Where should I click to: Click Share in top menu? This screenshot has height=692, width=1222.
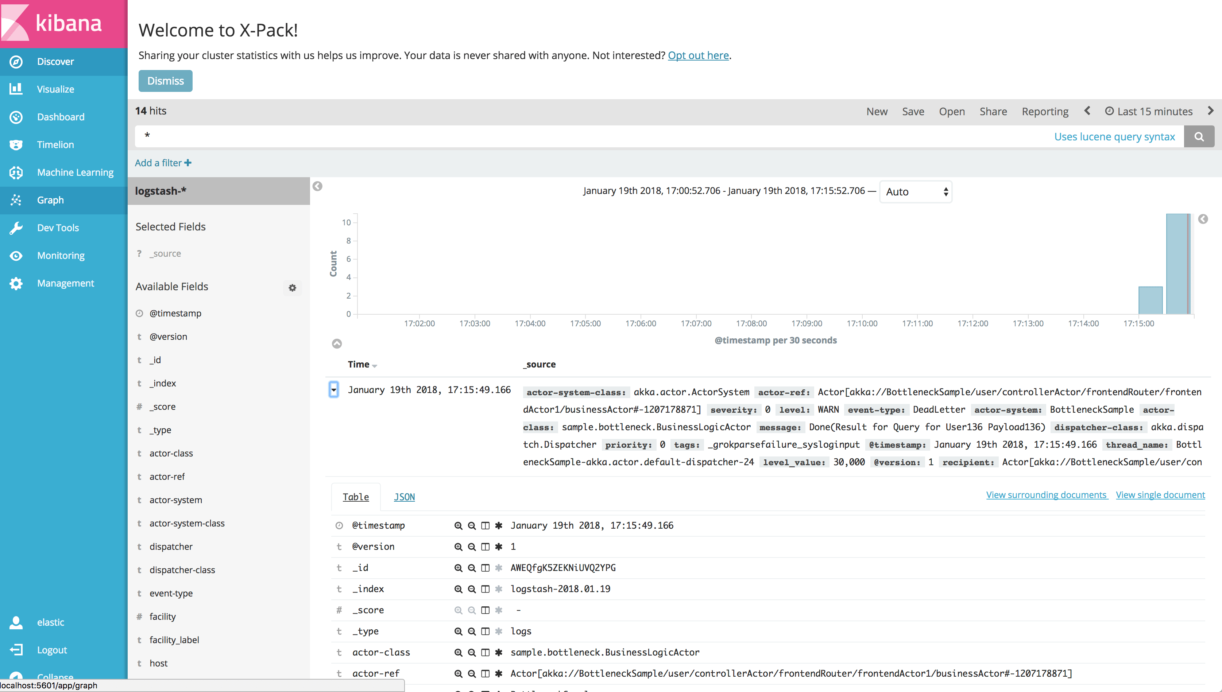click(993, 111)
